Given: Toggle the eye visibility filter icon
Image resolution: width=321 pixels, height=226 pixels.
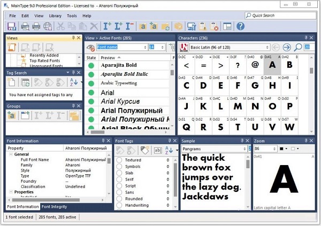Looking at the screenshot, I should 90,48.
